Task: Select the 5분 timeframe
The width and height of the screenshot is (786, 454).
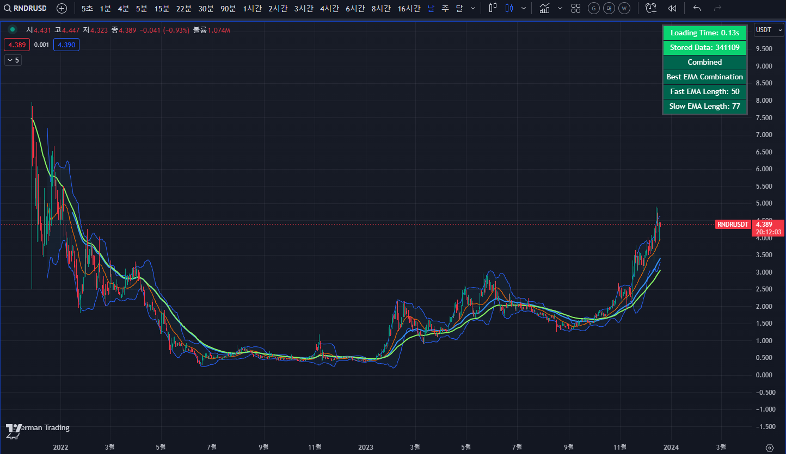Action: tap(142, 8)
